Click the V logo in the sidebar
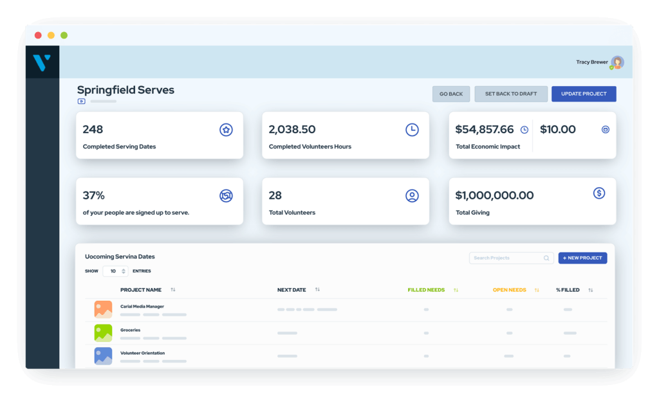659x403 pixels. coord(42,62)
